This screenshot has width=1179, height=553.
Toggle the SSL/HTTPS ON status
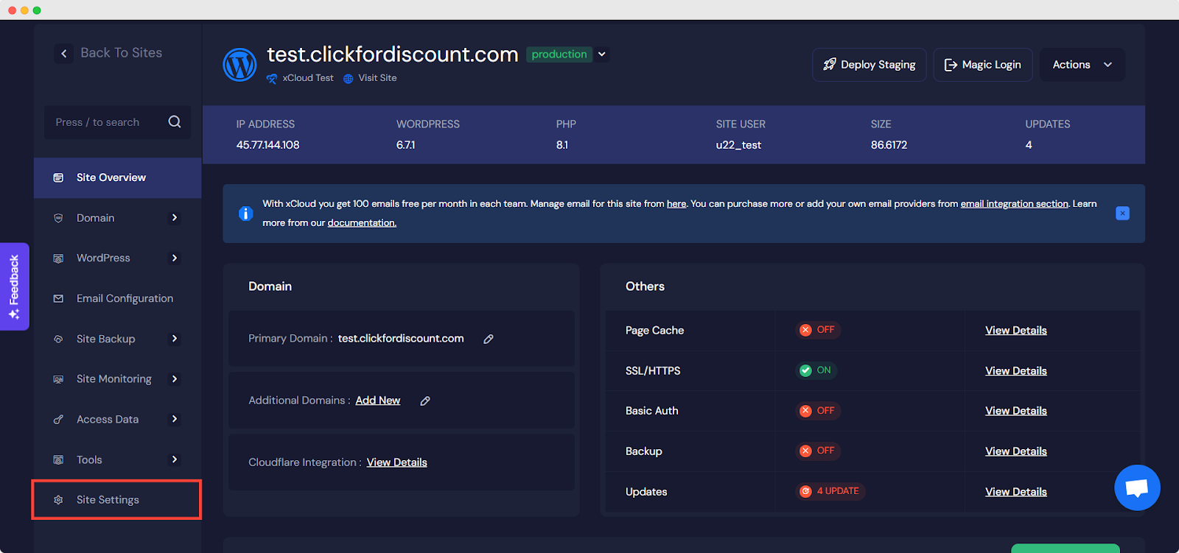pyautogui.click(x=816, y=370)
